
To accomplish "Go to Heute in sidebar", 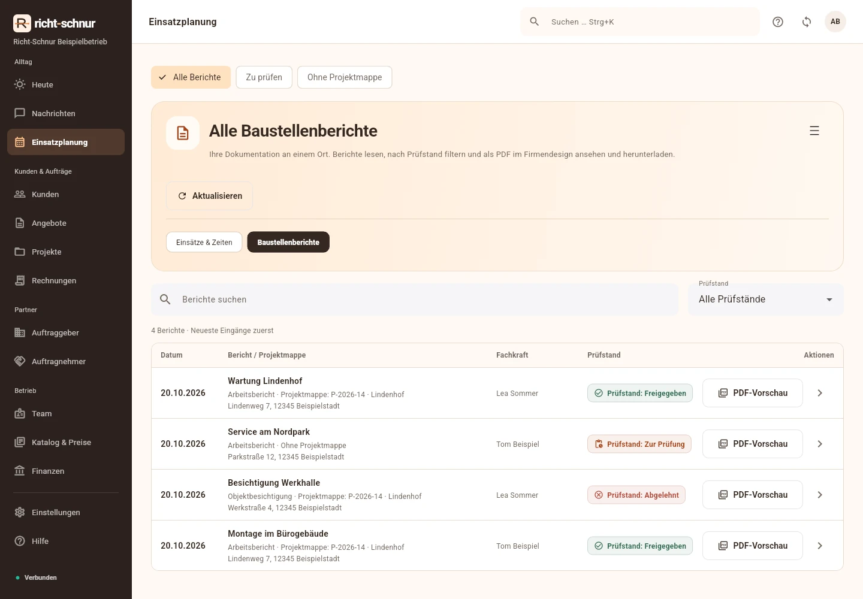I will pos(66,84).
